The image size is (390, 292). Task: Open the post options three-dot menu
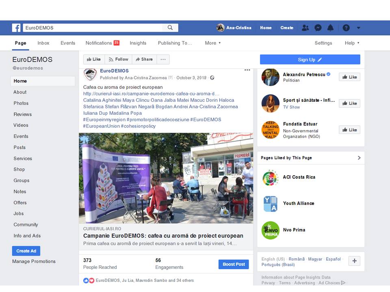coord(247,70)
